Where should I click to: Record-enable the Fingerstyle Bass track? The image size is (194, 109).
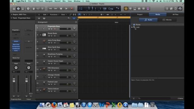55,29
